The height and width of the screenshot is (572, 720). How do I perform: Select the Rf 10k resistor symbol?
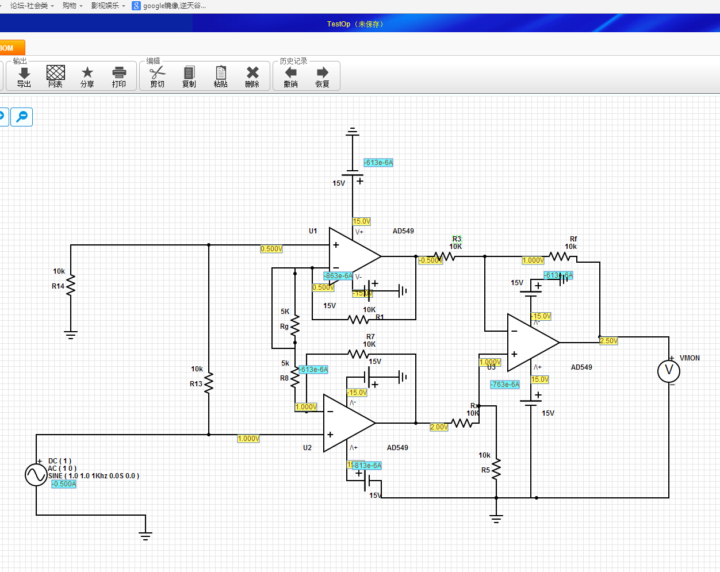coord(560,256)
